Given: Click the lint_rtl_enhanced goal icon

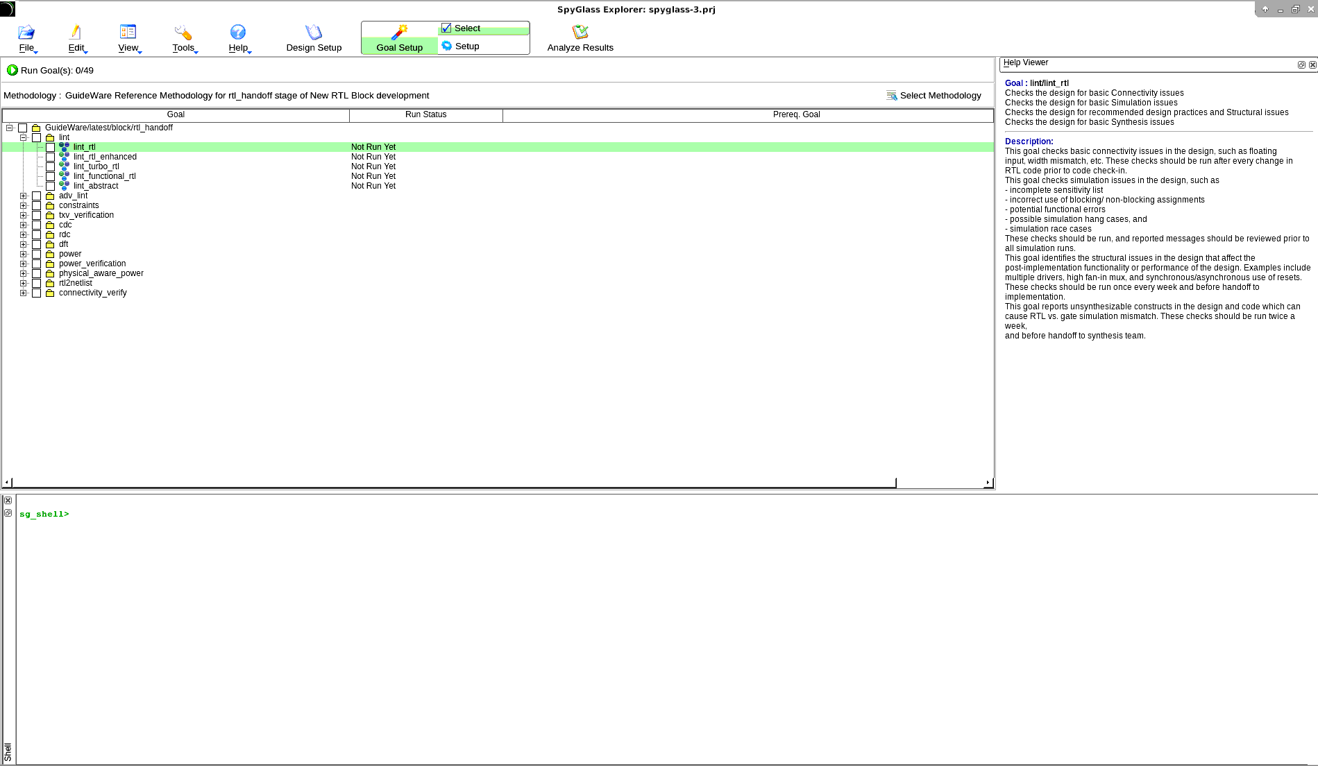Looking at the screenshot, I should [65, 157].
